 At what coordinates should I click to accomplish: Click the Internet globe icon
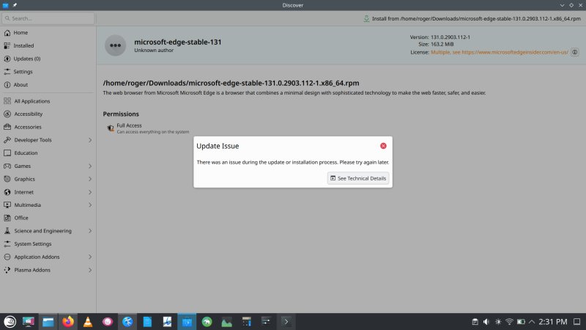(7, 192)
